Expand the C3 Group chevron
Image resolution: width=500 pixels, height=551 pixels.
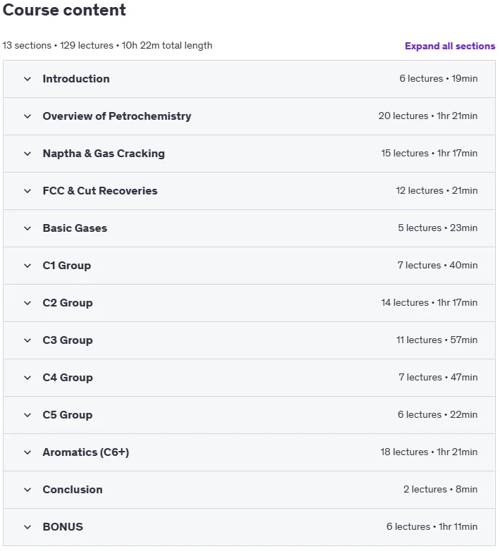(x=27, y=340)
